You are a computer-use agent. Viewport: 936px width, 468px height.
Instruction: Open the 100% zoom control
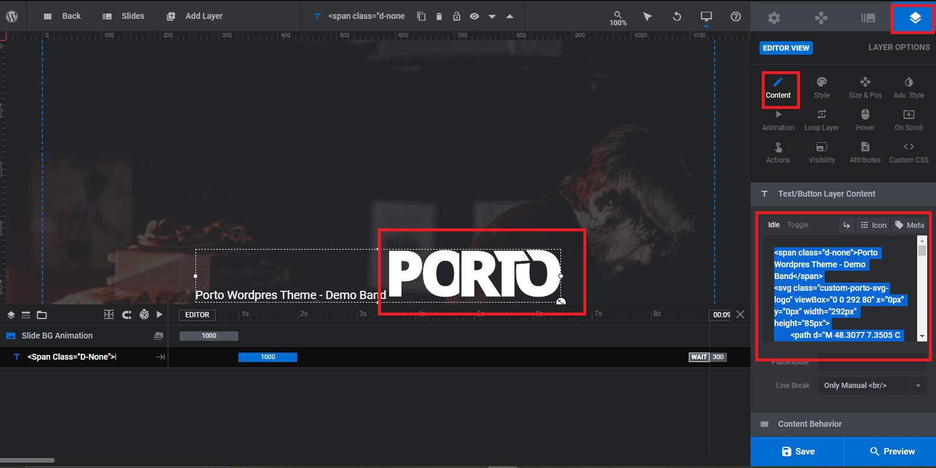(x=618, y=18)
